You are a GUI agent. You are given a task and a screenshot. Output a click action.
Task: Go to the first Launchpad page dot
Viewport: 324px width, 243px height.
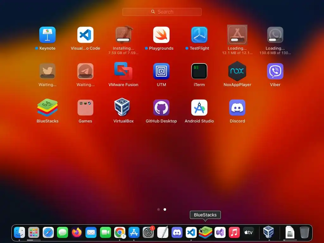coord(159,209)
